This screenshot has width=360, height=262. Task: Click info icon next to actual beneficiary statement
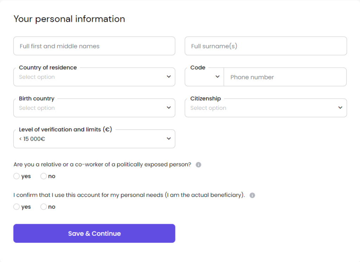(252, 195)
